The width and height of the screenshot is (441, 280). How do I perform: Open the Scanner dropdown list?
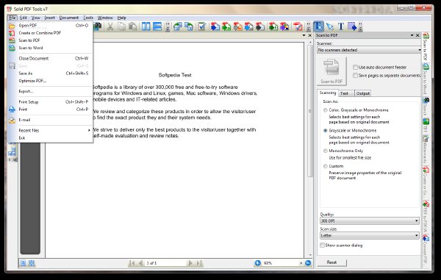click(x=369, y=50)
